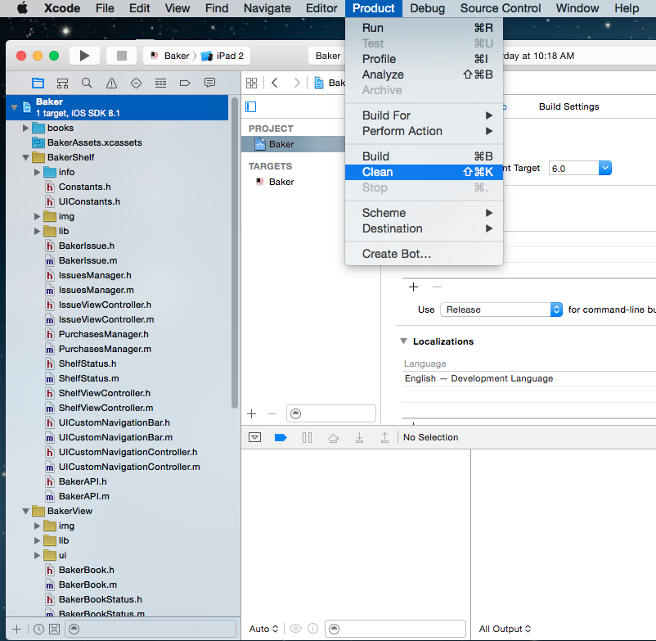Hide the debug area toggle icon

pos(254,437)
